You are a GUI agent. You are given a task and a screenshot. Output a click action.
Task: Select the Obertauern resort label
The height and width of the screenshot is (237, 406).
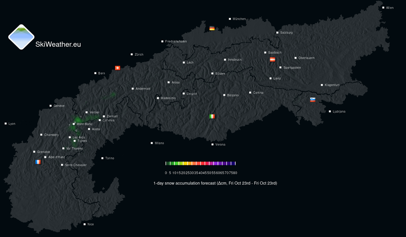306,58
